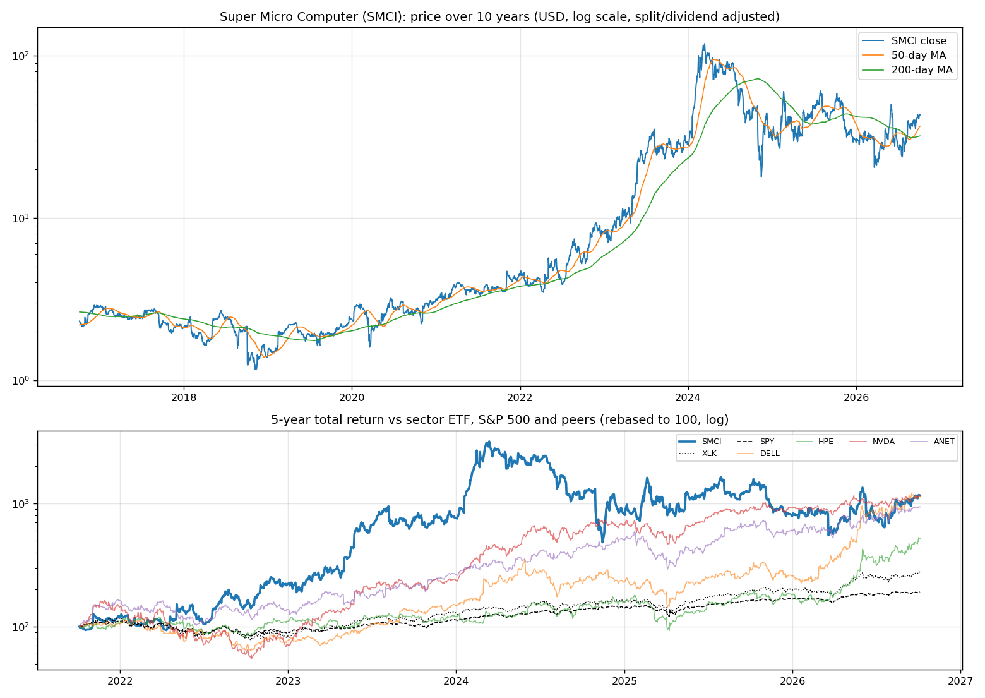Click the orange line swatch for 50-day MA

pos(874,56)
